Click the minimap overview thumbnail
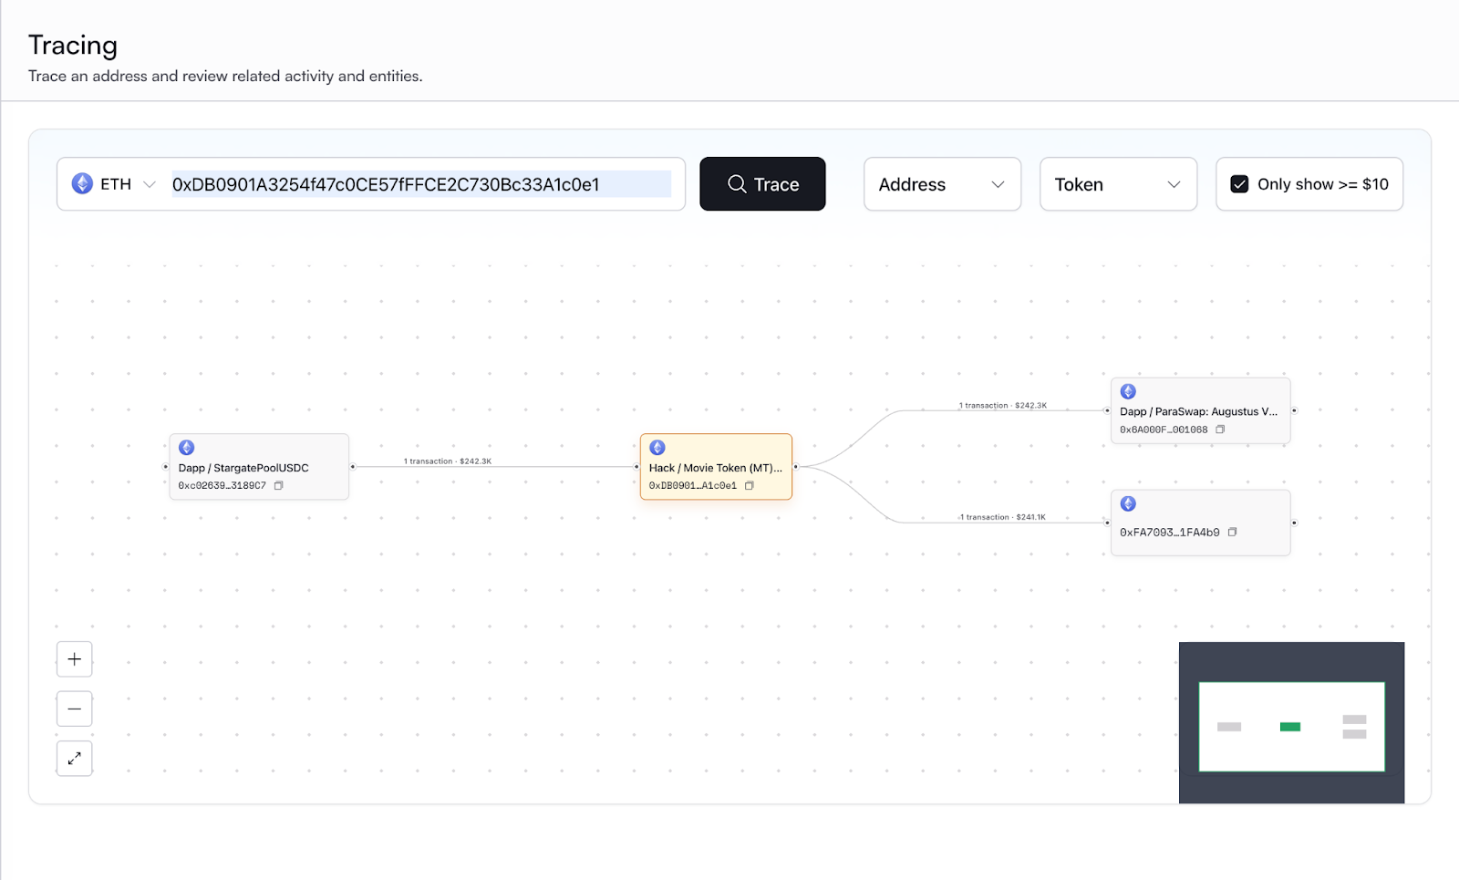 tap(1290, 726)
